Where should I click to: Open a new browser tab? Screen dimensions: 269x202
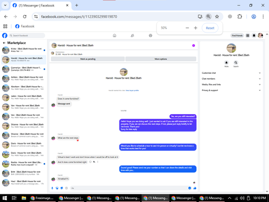[76, 5]
